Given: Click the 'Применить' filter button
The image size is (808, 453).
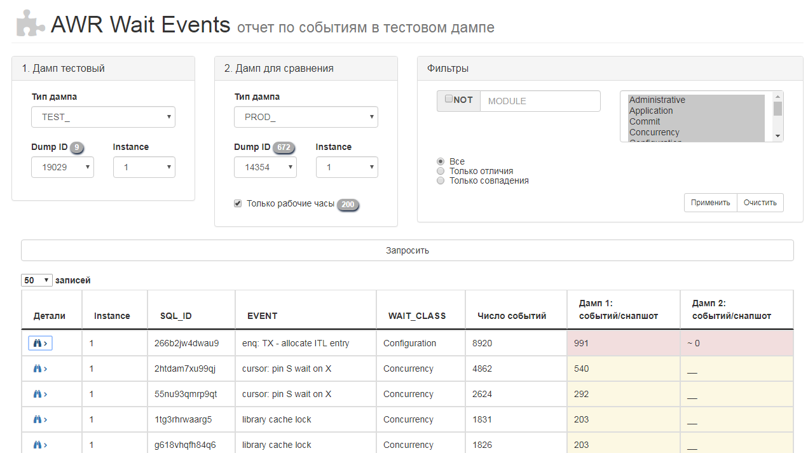Looking at the screenshot, I should [x=710, y=203].
